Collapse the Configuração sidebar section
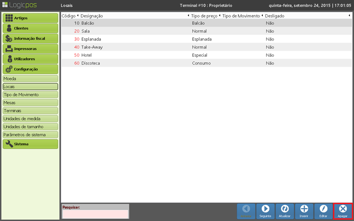 30,69
